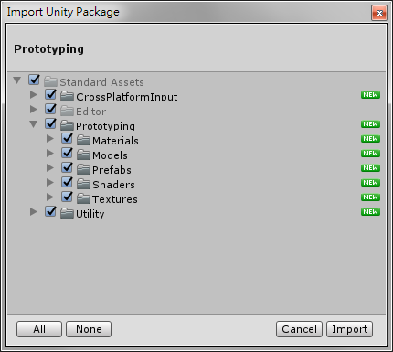Select the 'CrossPlatformInput' label
The height and width of the screenshot is (352, 393).
pyautogui.click(x=127, y=97)
